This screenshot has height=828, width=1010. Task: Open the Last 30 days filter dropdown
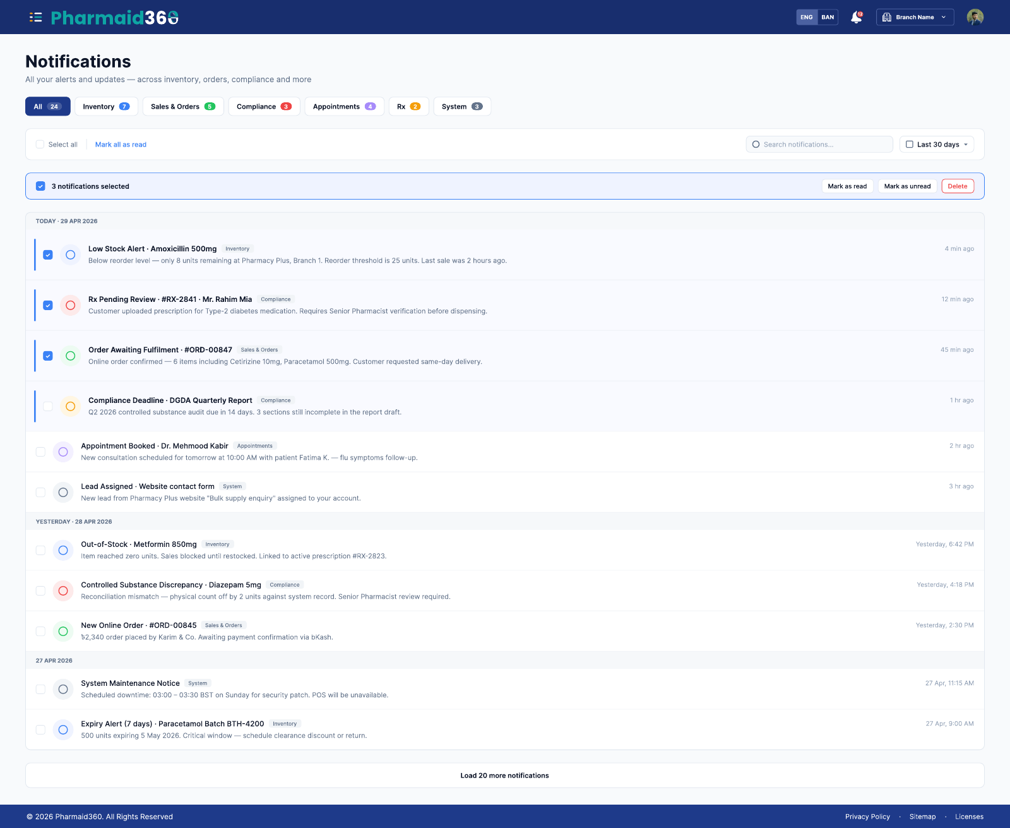[937, 144]
